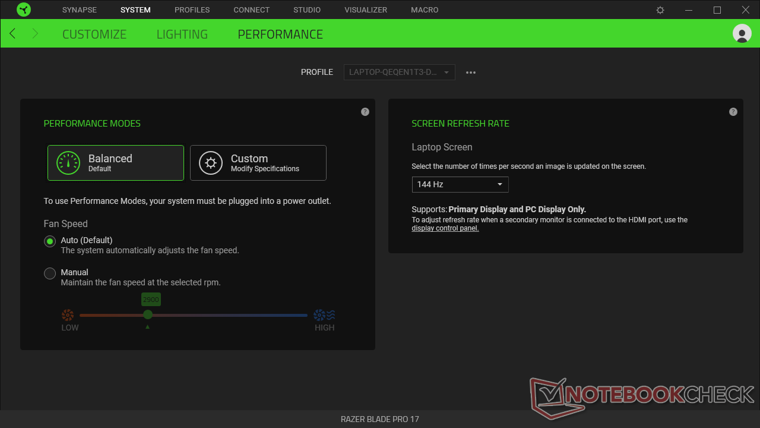Switch to the System tab
Screen dimensions: 760x428
[135, 10]
